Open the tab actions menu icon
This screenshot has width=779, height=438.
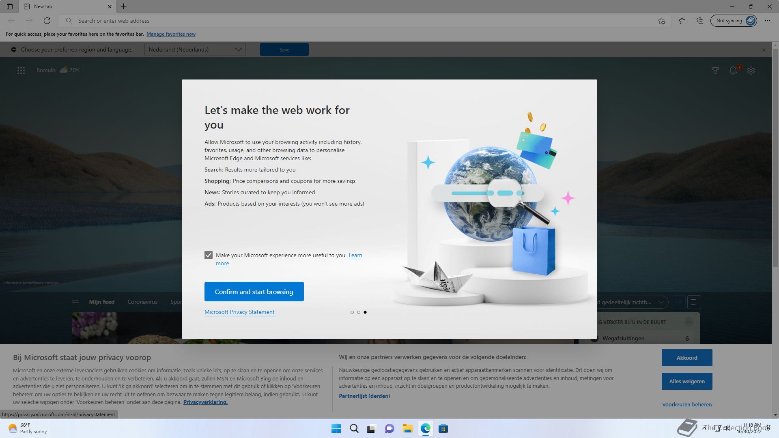(10, 6)
